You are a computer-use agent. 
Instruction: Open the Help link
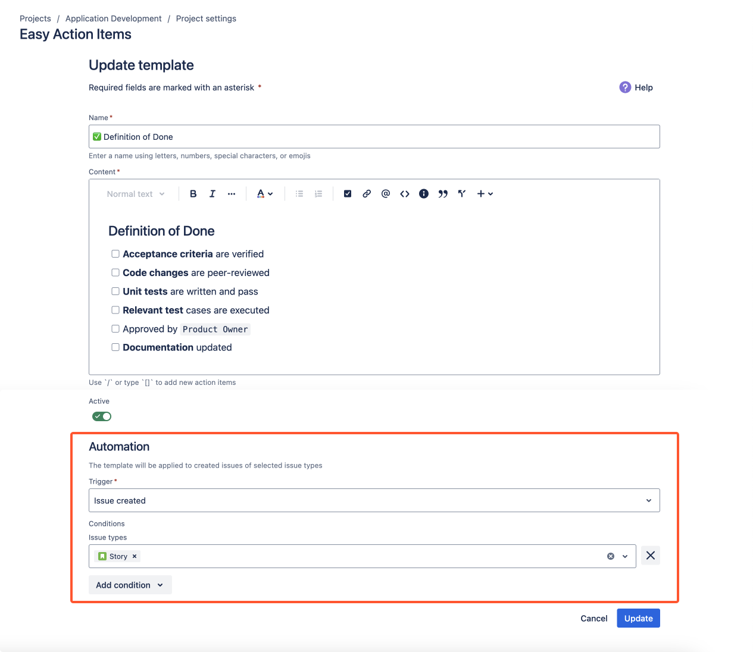(636, 87)
